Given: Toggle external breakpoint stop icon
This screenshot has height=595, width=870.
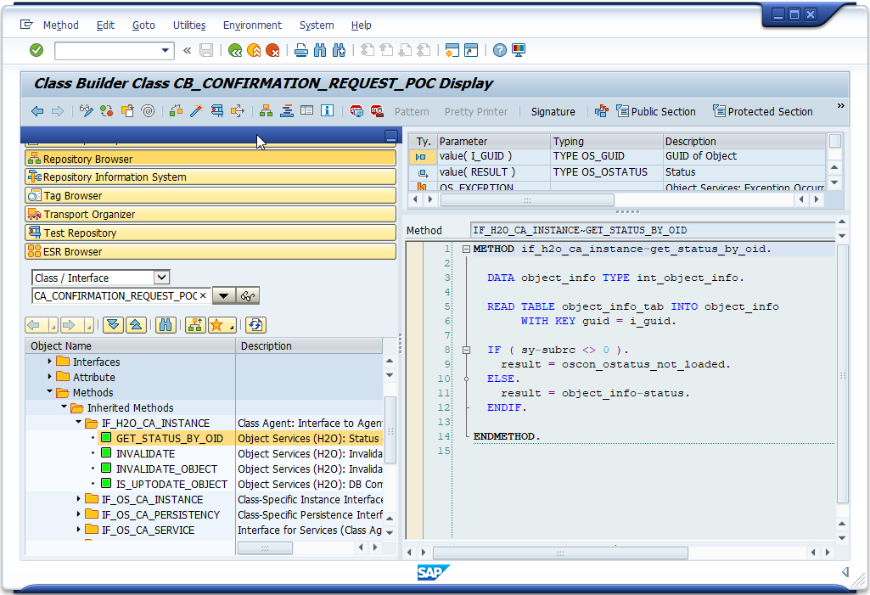Looking at the screenshot, I should (377, 111).
